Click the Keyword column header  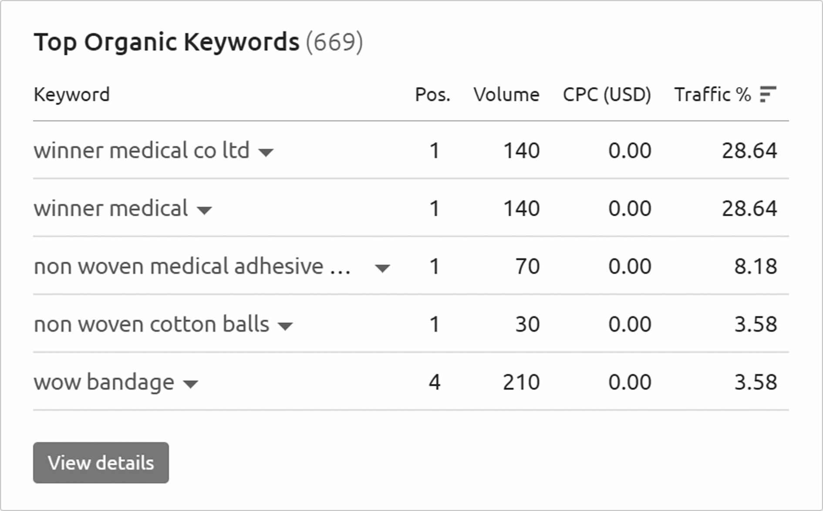[x=72, y=95]
